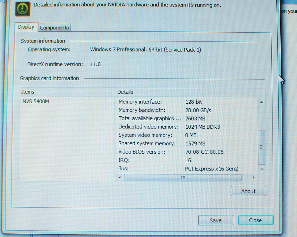Switch to the Components tab

54,27
